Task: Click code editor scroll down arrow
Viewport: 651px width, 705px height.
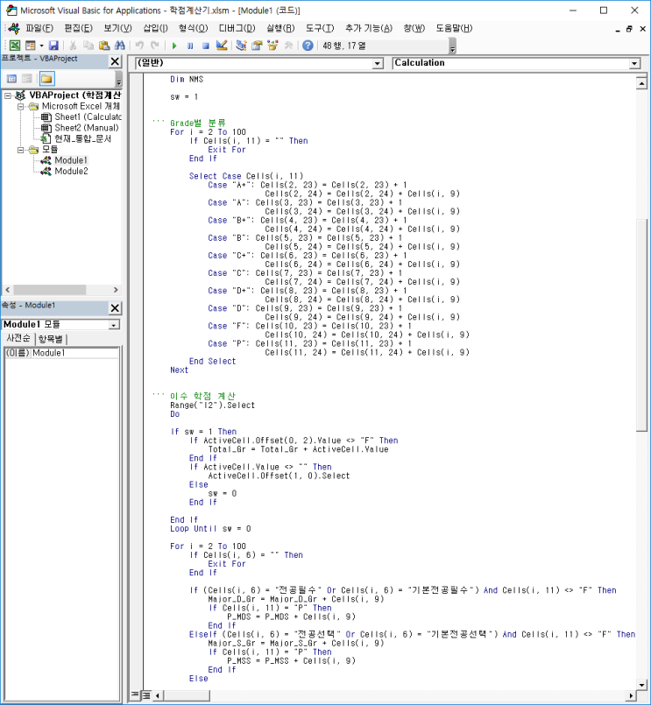Action: 641,685
